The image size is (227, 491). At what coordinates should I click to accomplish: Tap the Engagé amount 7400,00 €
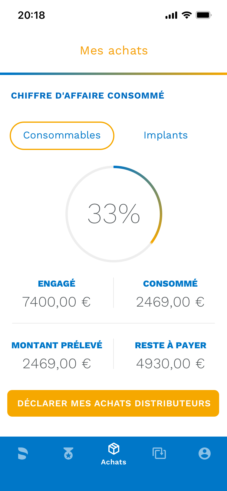pyautogui.click(x=57, y=302)
